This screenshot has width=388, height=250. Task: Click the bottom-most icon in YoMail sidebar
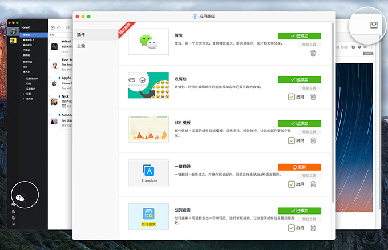click(13, 224)
